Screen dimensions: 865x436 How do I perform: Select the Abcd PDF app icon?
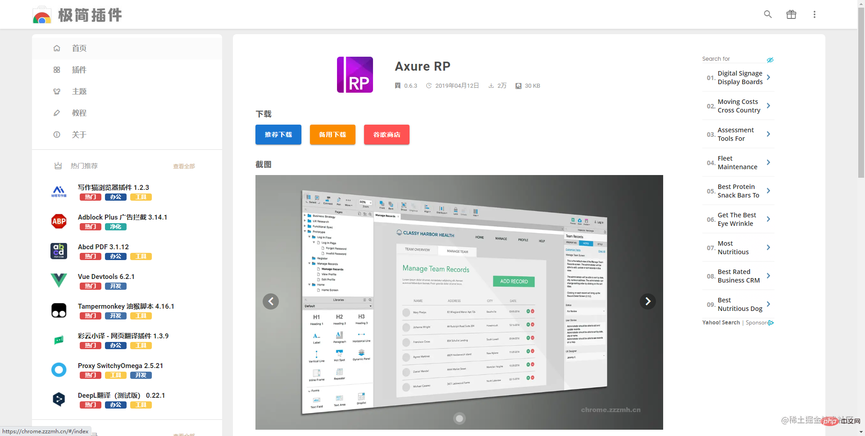59,251
